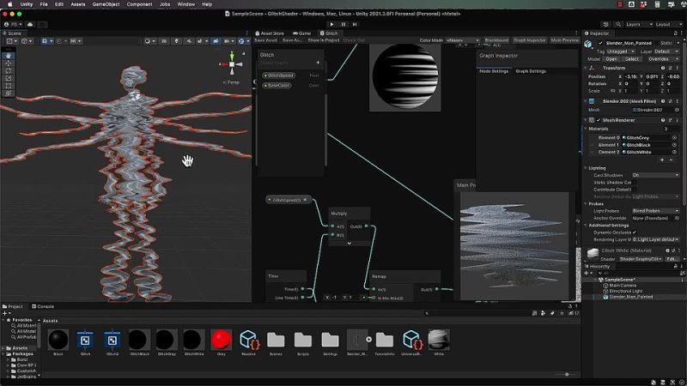Screen dimensions: 687x386
Task: Click the Play button
Action: (331, 24)
